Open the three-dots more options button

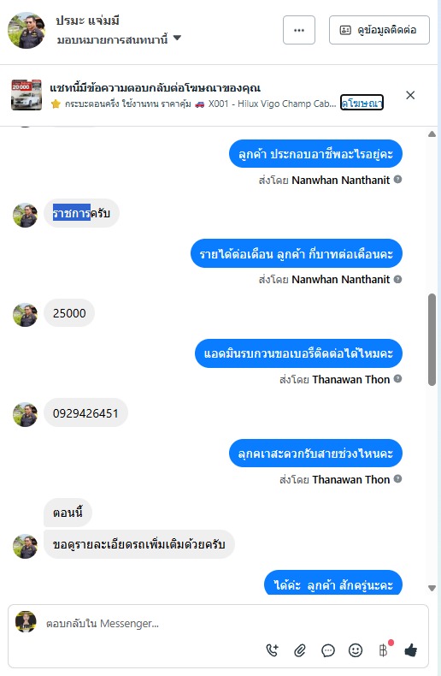point(299,30)
